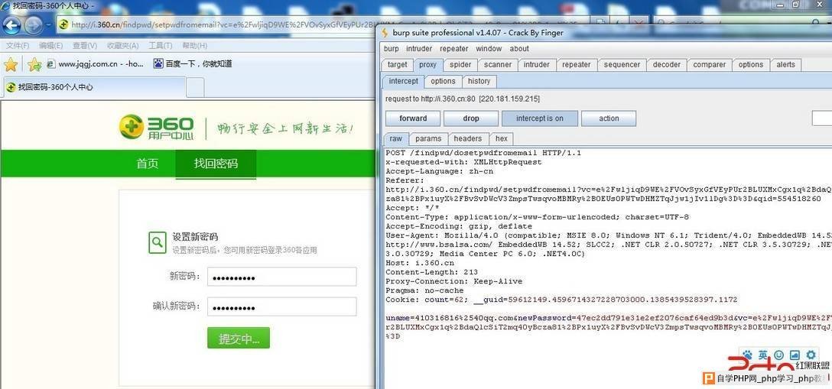Click the Cookie: count=62 header line
The height and width of the screenshot is (389, 832).
(x=561, y=300)
